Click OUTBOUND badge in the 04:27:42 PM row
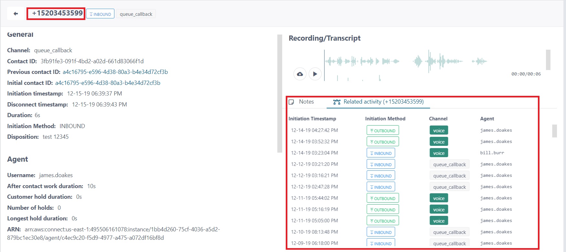The image size is (566, 252). click(x=383, y=130)
